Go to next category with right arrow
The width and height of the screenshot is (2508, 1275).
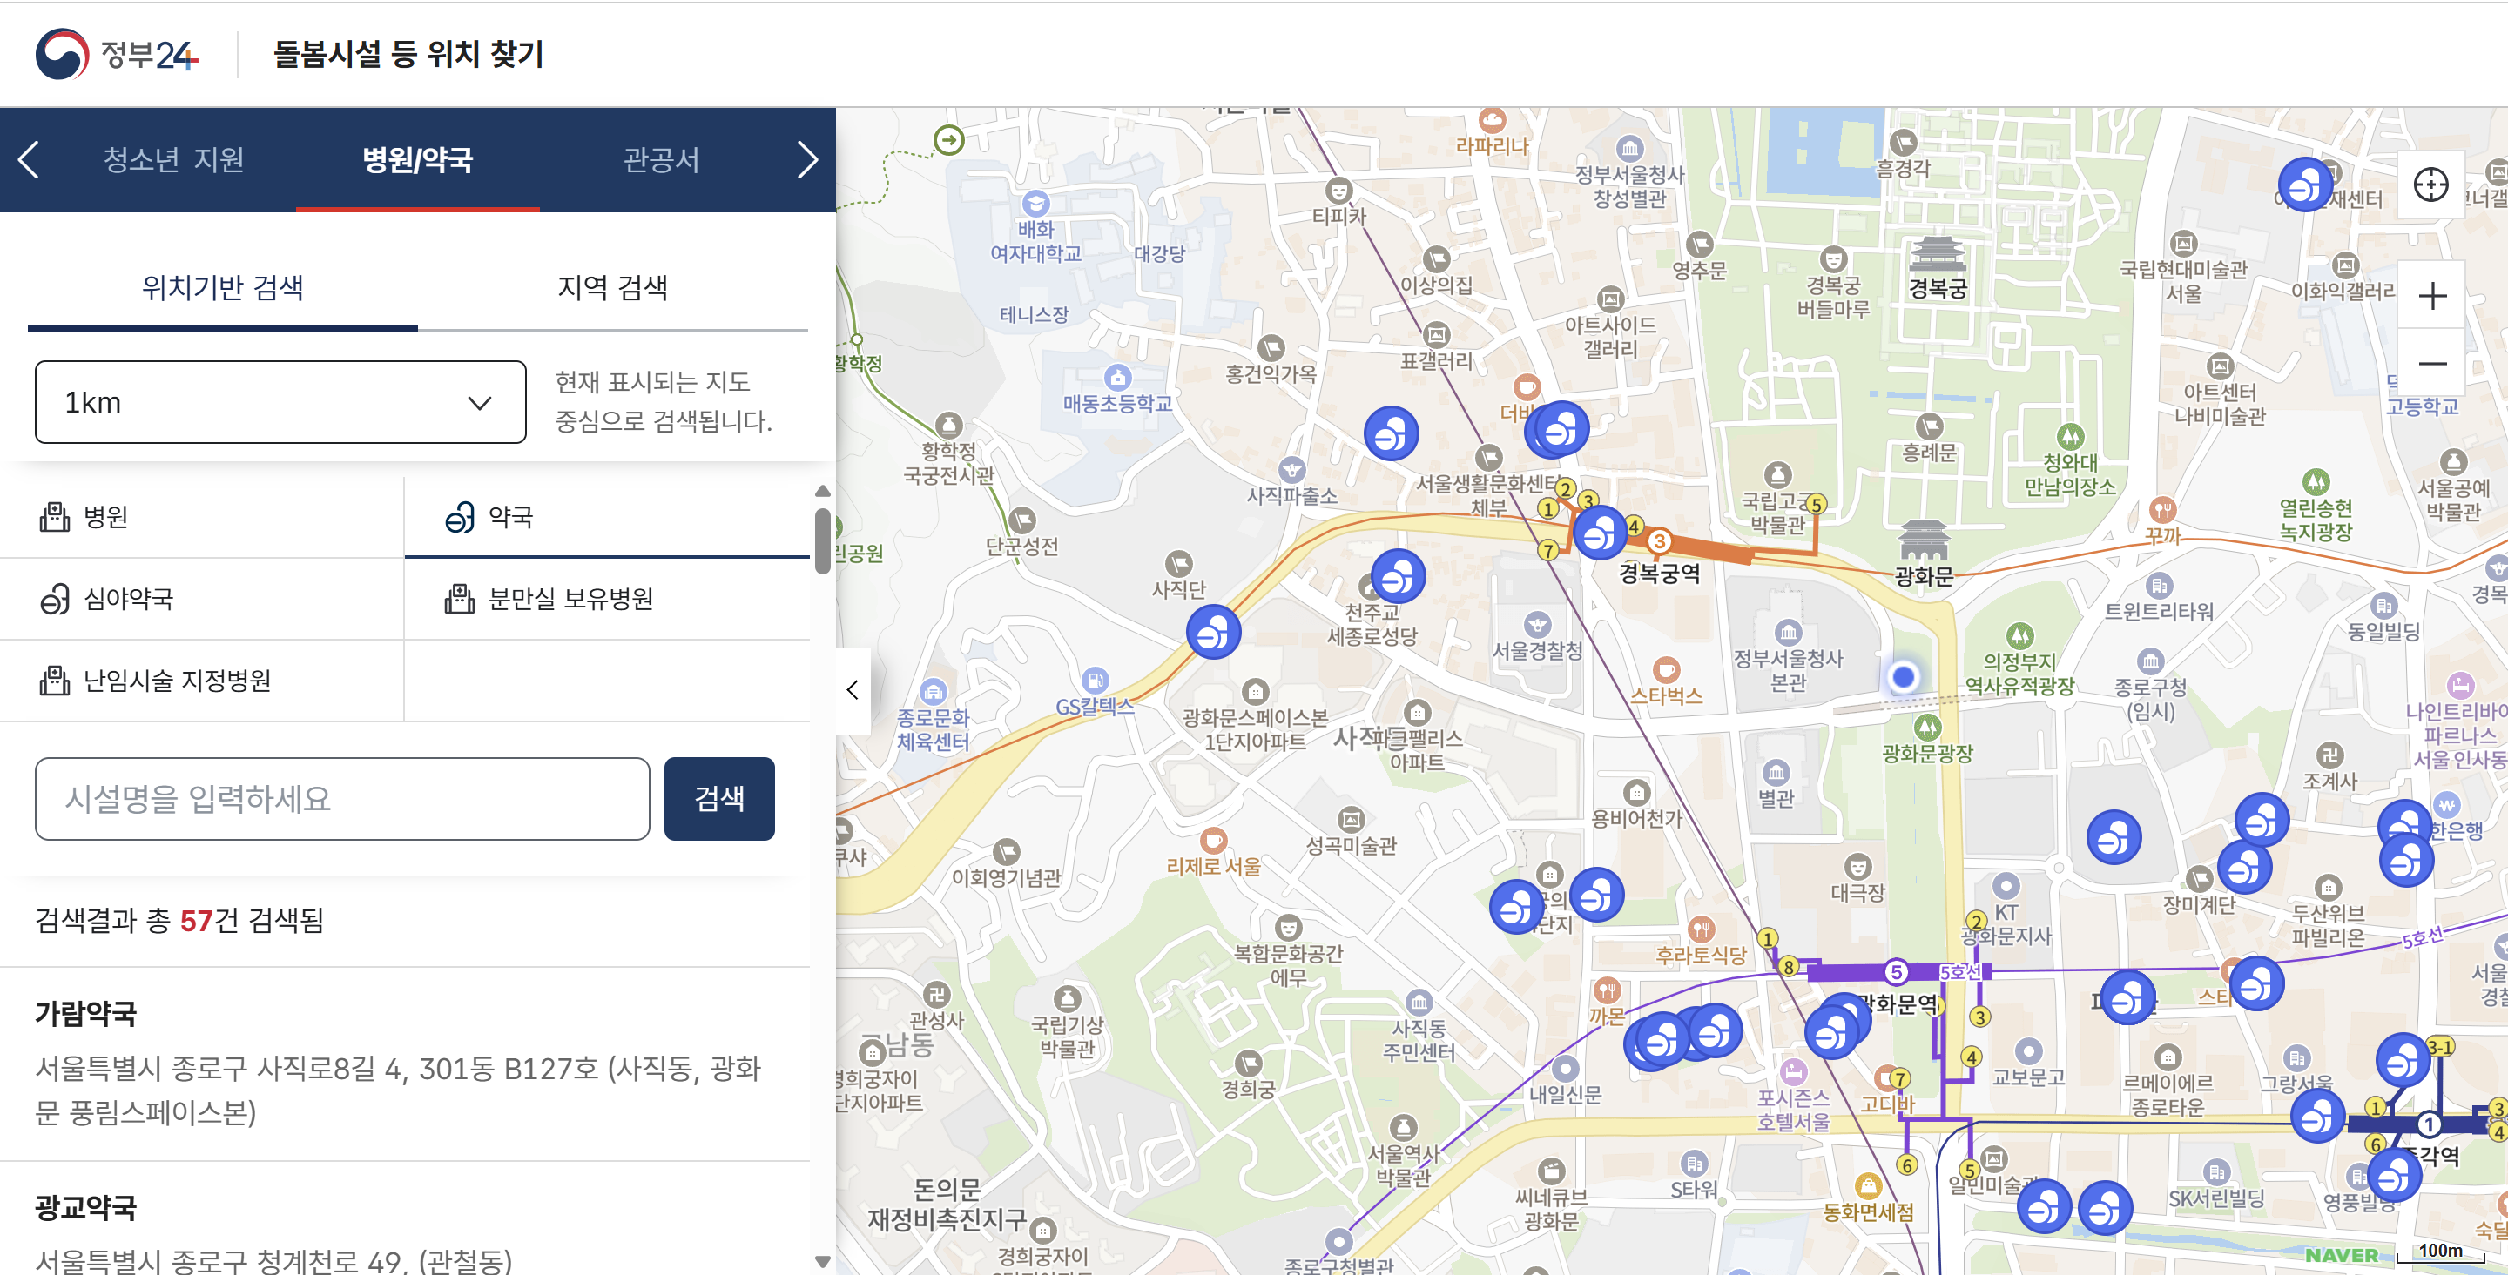click(807, 159)
